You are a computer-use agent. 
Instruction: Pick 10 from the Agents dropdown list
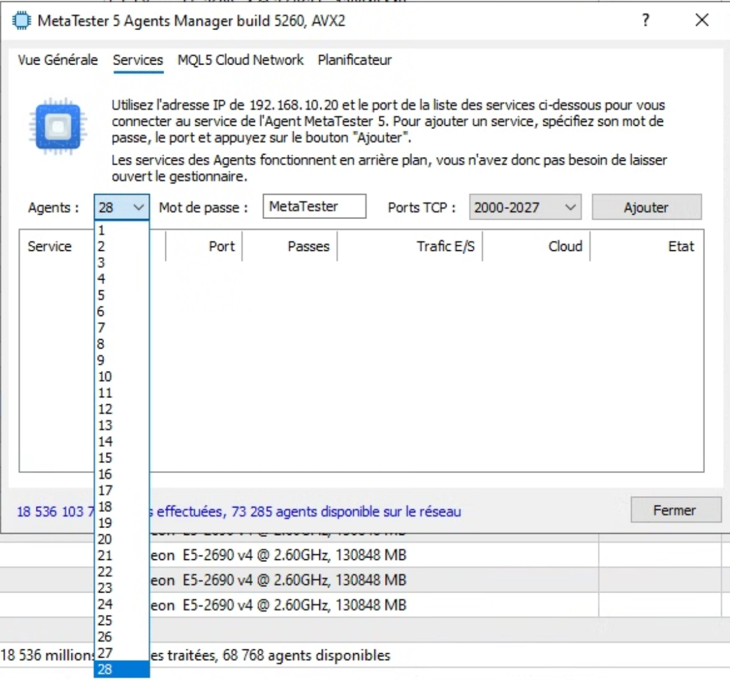121,377
